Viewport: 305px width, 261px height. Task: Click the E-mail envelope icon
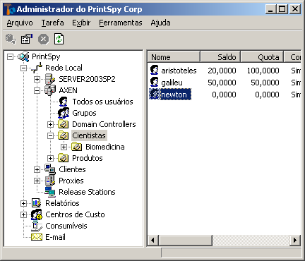[37, 237]
